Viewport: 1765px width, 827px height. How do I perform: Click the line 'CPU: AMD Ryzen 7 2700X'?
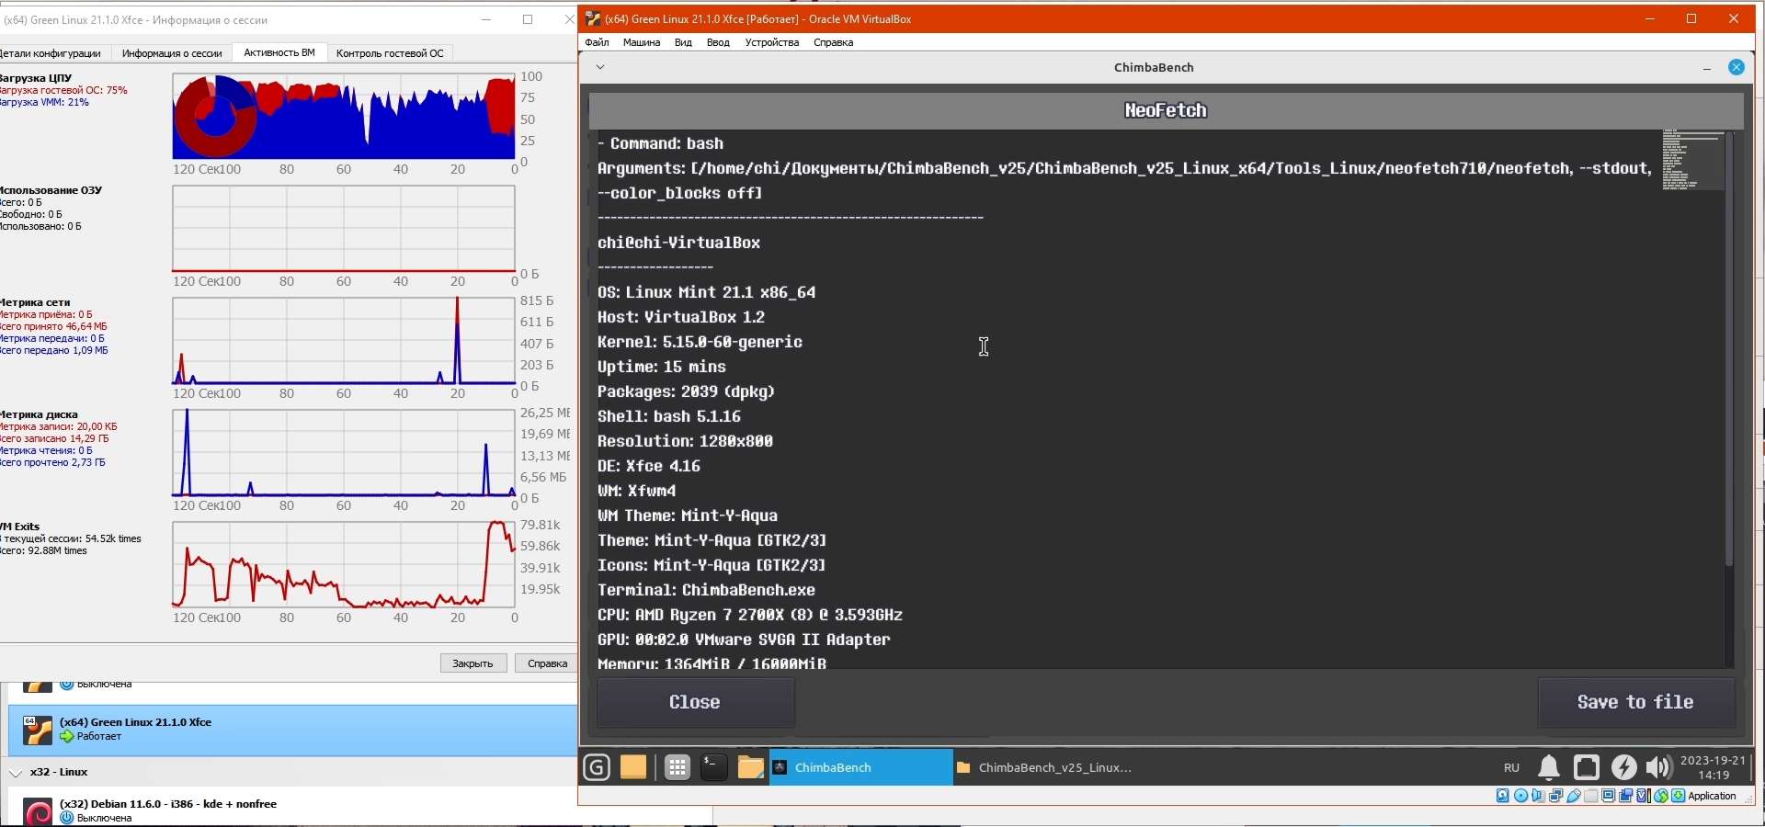click(750, 615)
